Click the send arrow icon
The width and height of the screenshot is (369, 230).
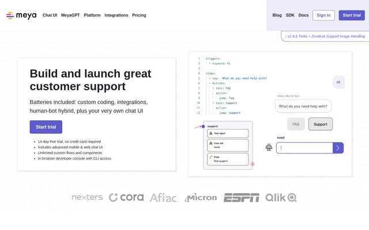point(338,148)
